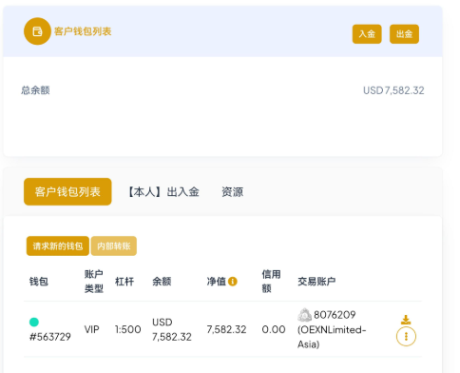460x373 pixels.
Task: Open the 入金 deposit button
Action: point(367,34)
